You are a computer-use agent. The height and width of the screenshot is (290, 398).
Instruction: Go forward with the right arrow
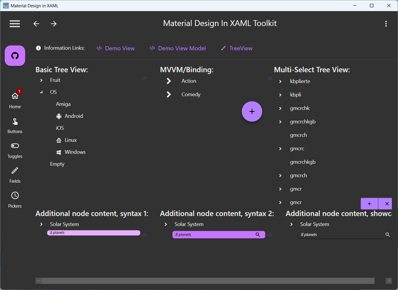(54, 24)
